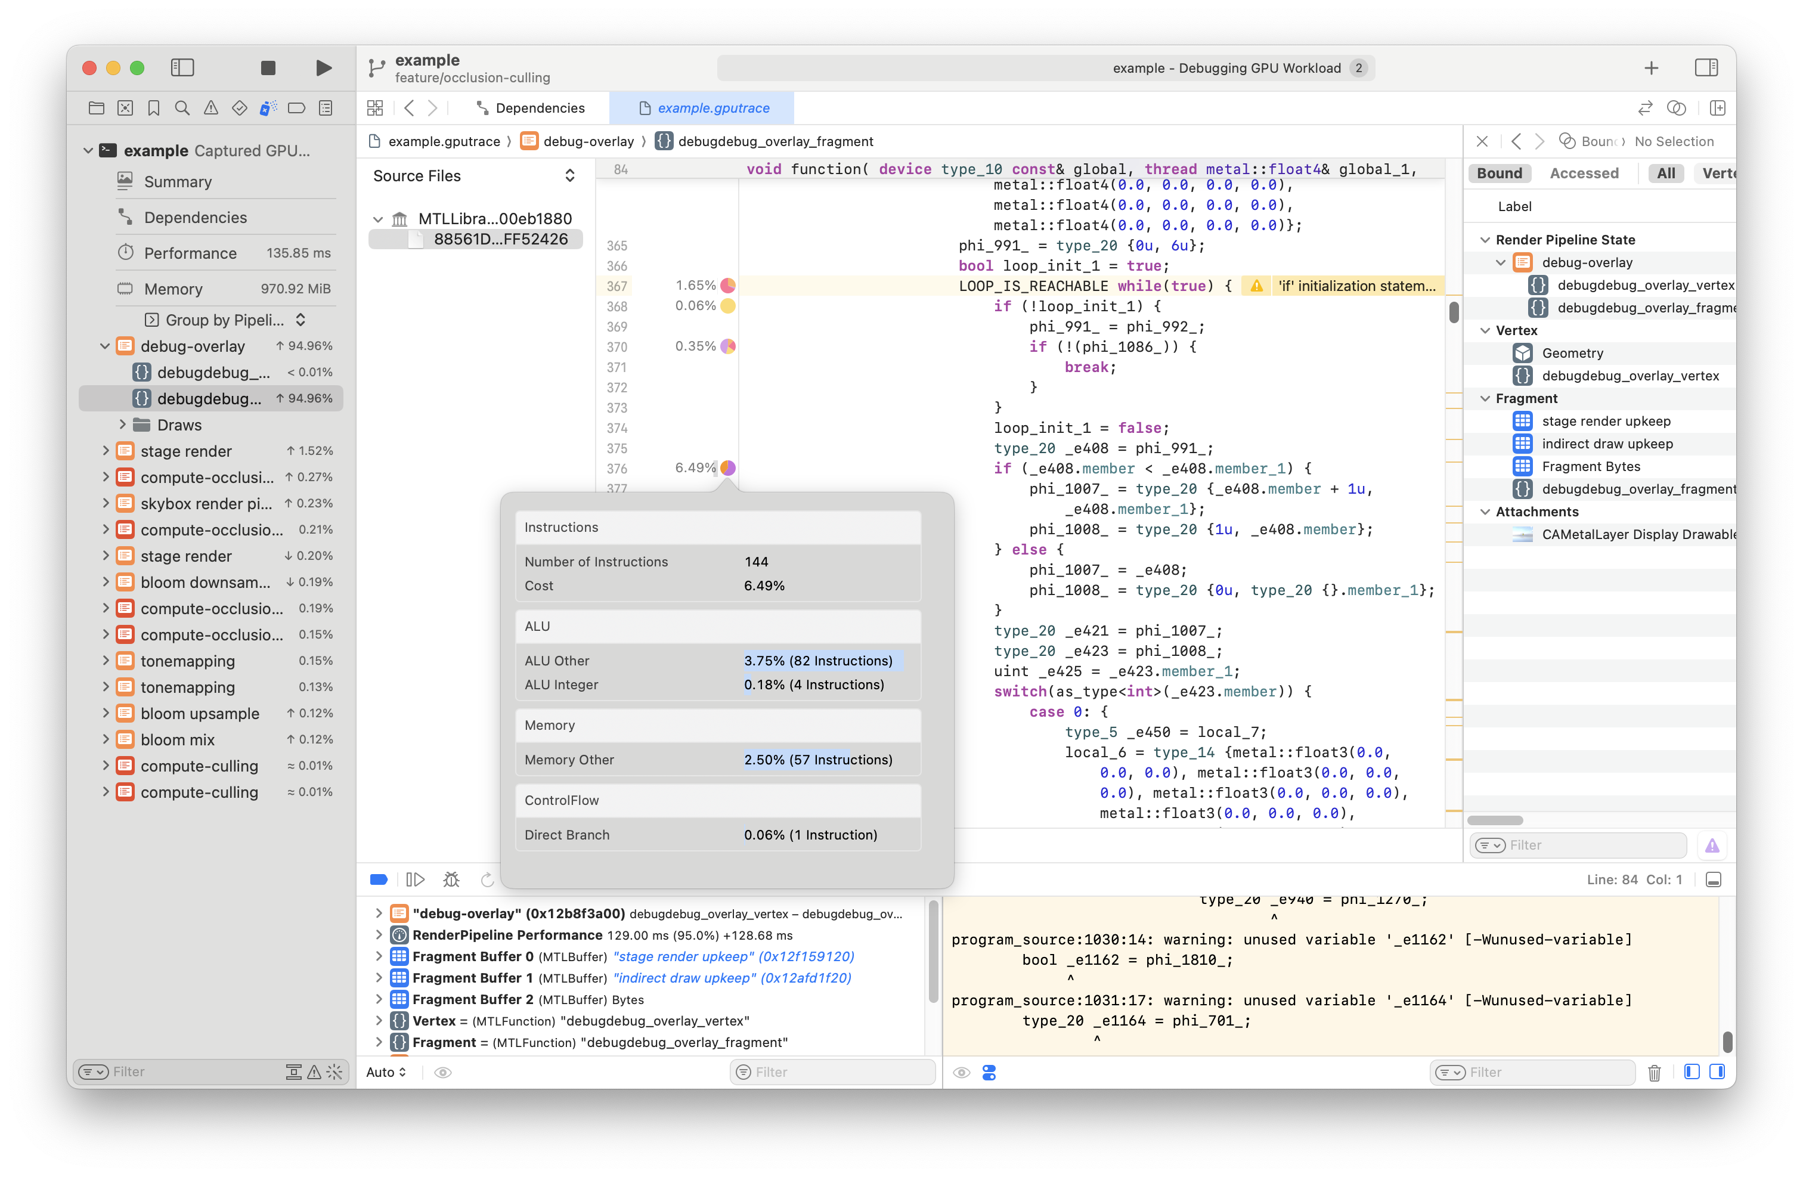Go forward in editor history
Image resolution: width=1803 pixels, height=1177 pixels.
click(433, 107)
